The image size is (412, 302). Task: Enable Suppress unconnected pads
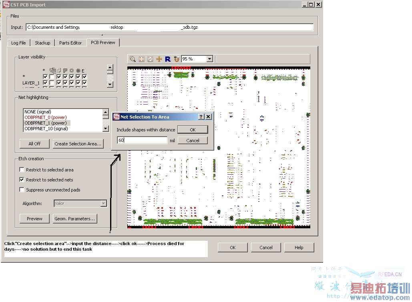pyautogui.click(x=22, y=190)
